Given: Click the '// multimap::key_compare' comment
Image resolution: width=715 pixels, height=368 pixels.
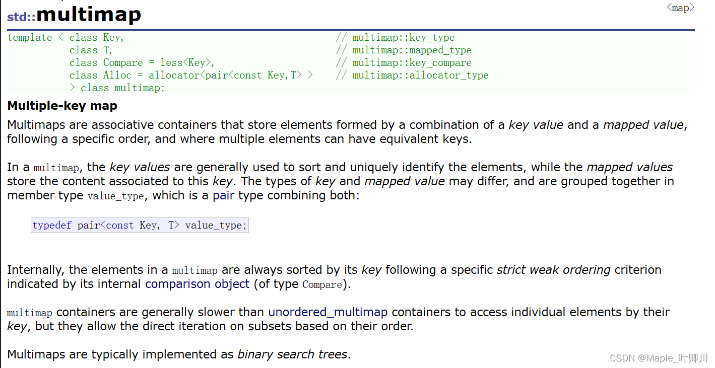Looking at the screenshot, I should (404, 63).
